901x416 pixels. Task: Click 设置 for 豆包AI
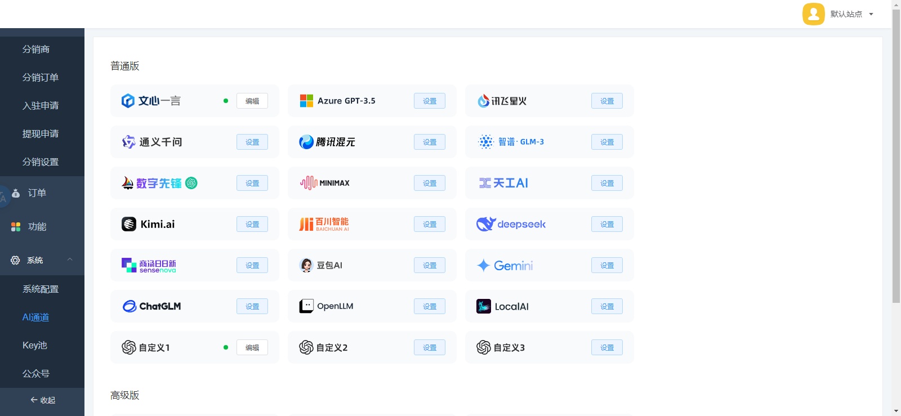(x=430, y=265)
